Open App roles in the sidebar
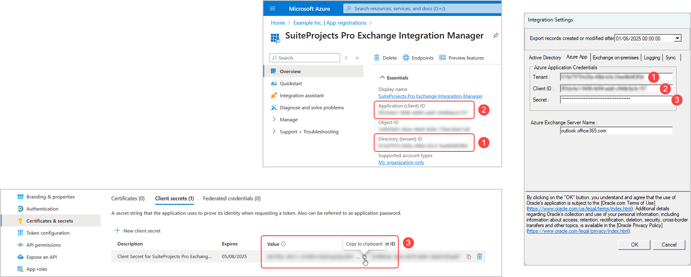This screenshot has height=277, width=691. click(x=32, y=269)
